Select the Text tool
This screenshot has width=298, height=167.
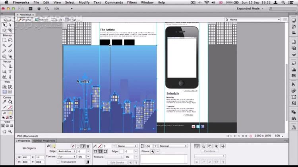tap(10, 71)
